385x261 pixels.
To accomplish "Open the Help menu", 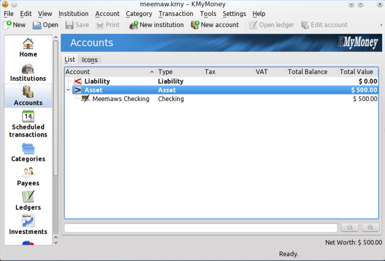I will (x=259, y=14).
